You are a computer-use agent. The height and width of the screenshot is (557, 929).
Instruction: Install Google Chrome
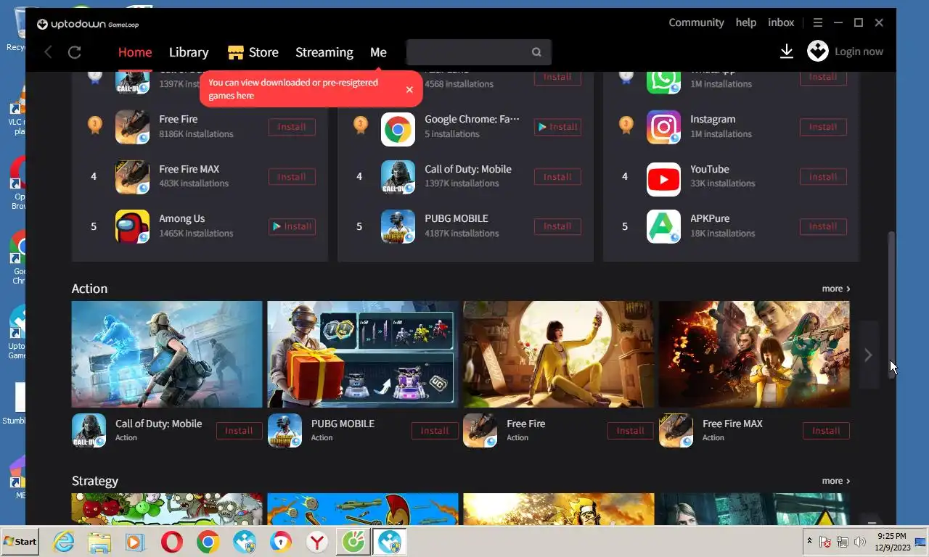[x=557, y=127]
